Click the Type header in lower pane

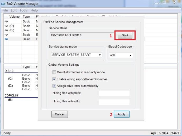click(x=26, y=67)
